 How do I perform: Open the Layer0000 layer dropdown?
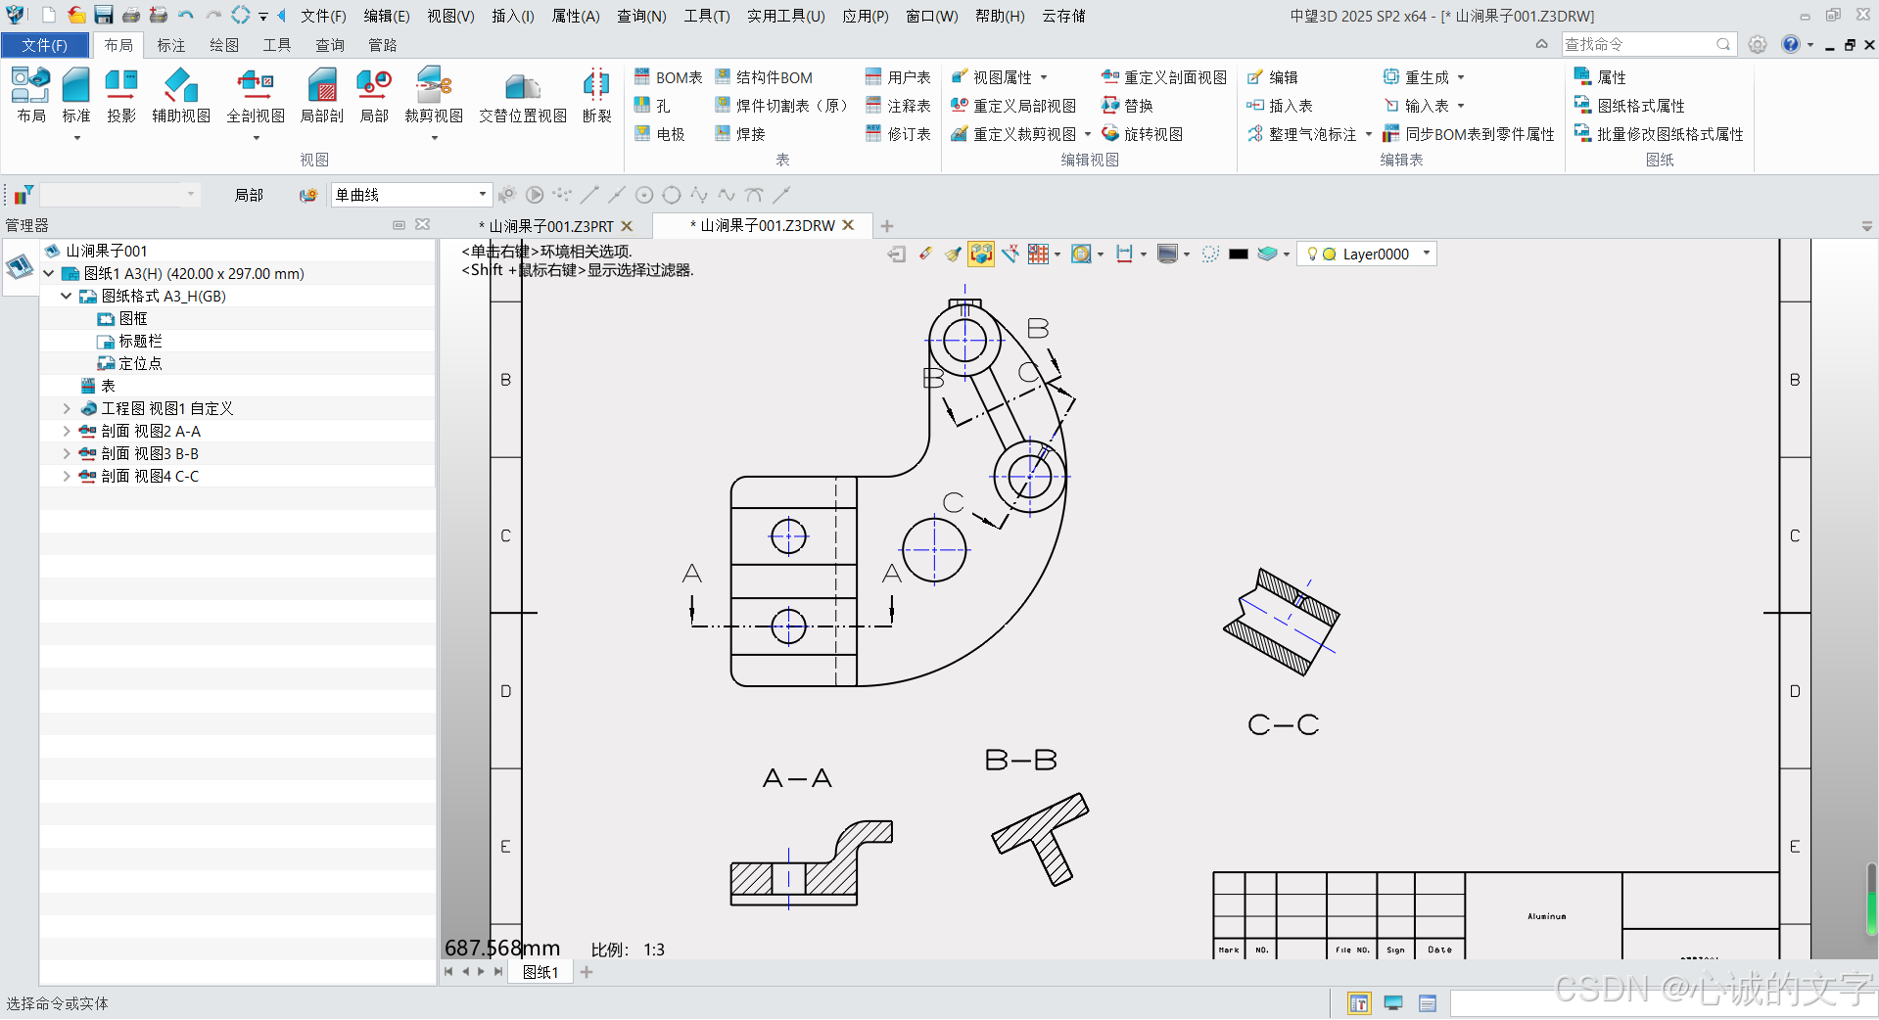(x=1427, y=254)
